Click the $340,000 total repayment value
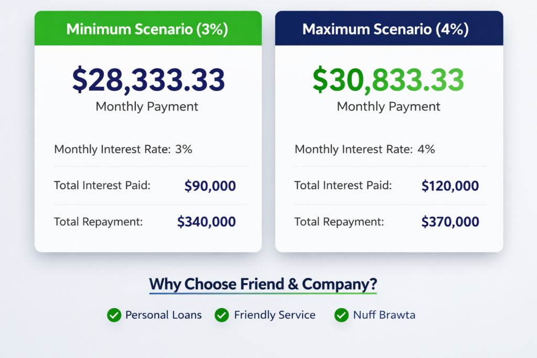The image size is (537, 358). click(207, 222)
